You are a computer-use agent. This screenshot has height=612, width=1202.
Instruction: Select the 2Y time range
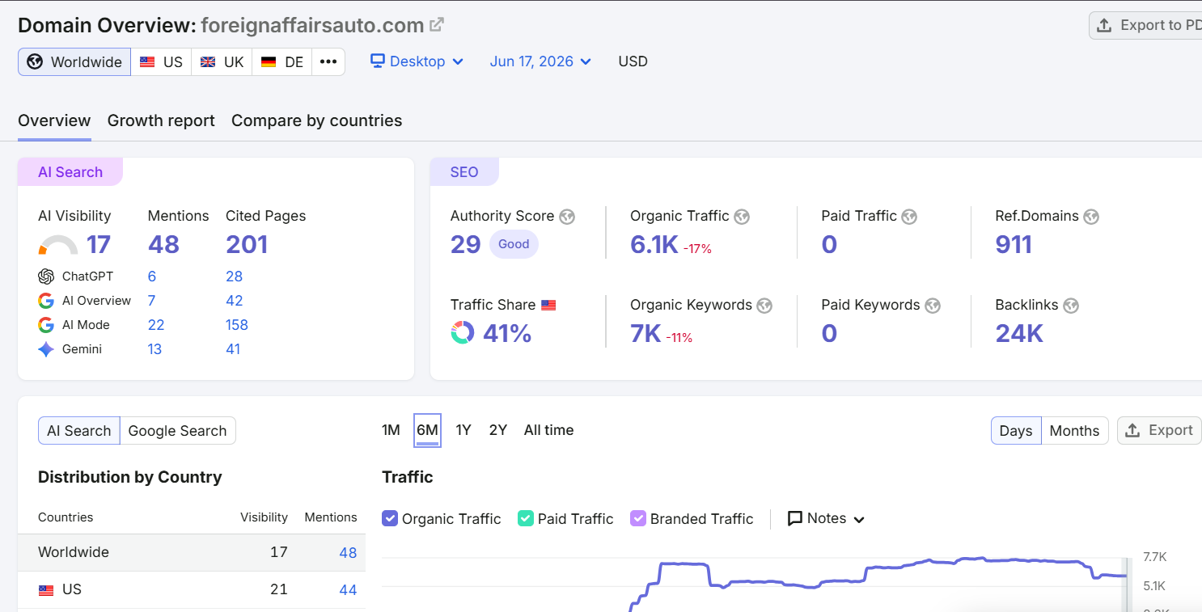coord(498,430)
